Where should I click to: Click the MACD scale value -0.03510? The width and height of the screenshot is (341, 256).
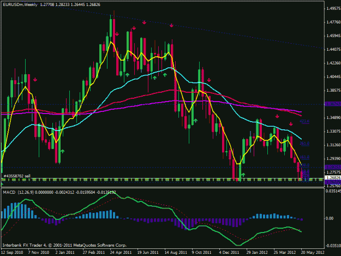pos(333,246)
